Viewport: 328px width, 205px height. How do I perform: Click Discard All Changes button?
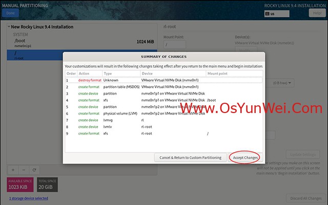pyautogui.click(x=306, y=198)
